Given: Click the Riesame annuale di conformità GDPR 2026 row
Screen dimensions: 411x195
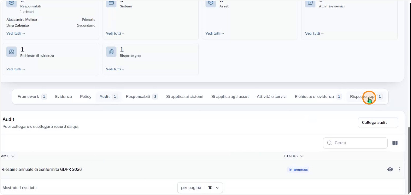Looking at the screenshot, I should pos(203,170).
